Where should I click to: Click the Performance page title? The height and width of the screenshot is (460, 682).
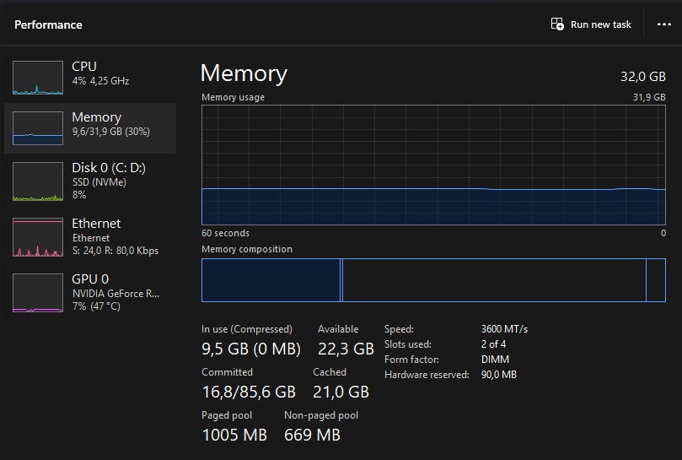coord(48,24)
